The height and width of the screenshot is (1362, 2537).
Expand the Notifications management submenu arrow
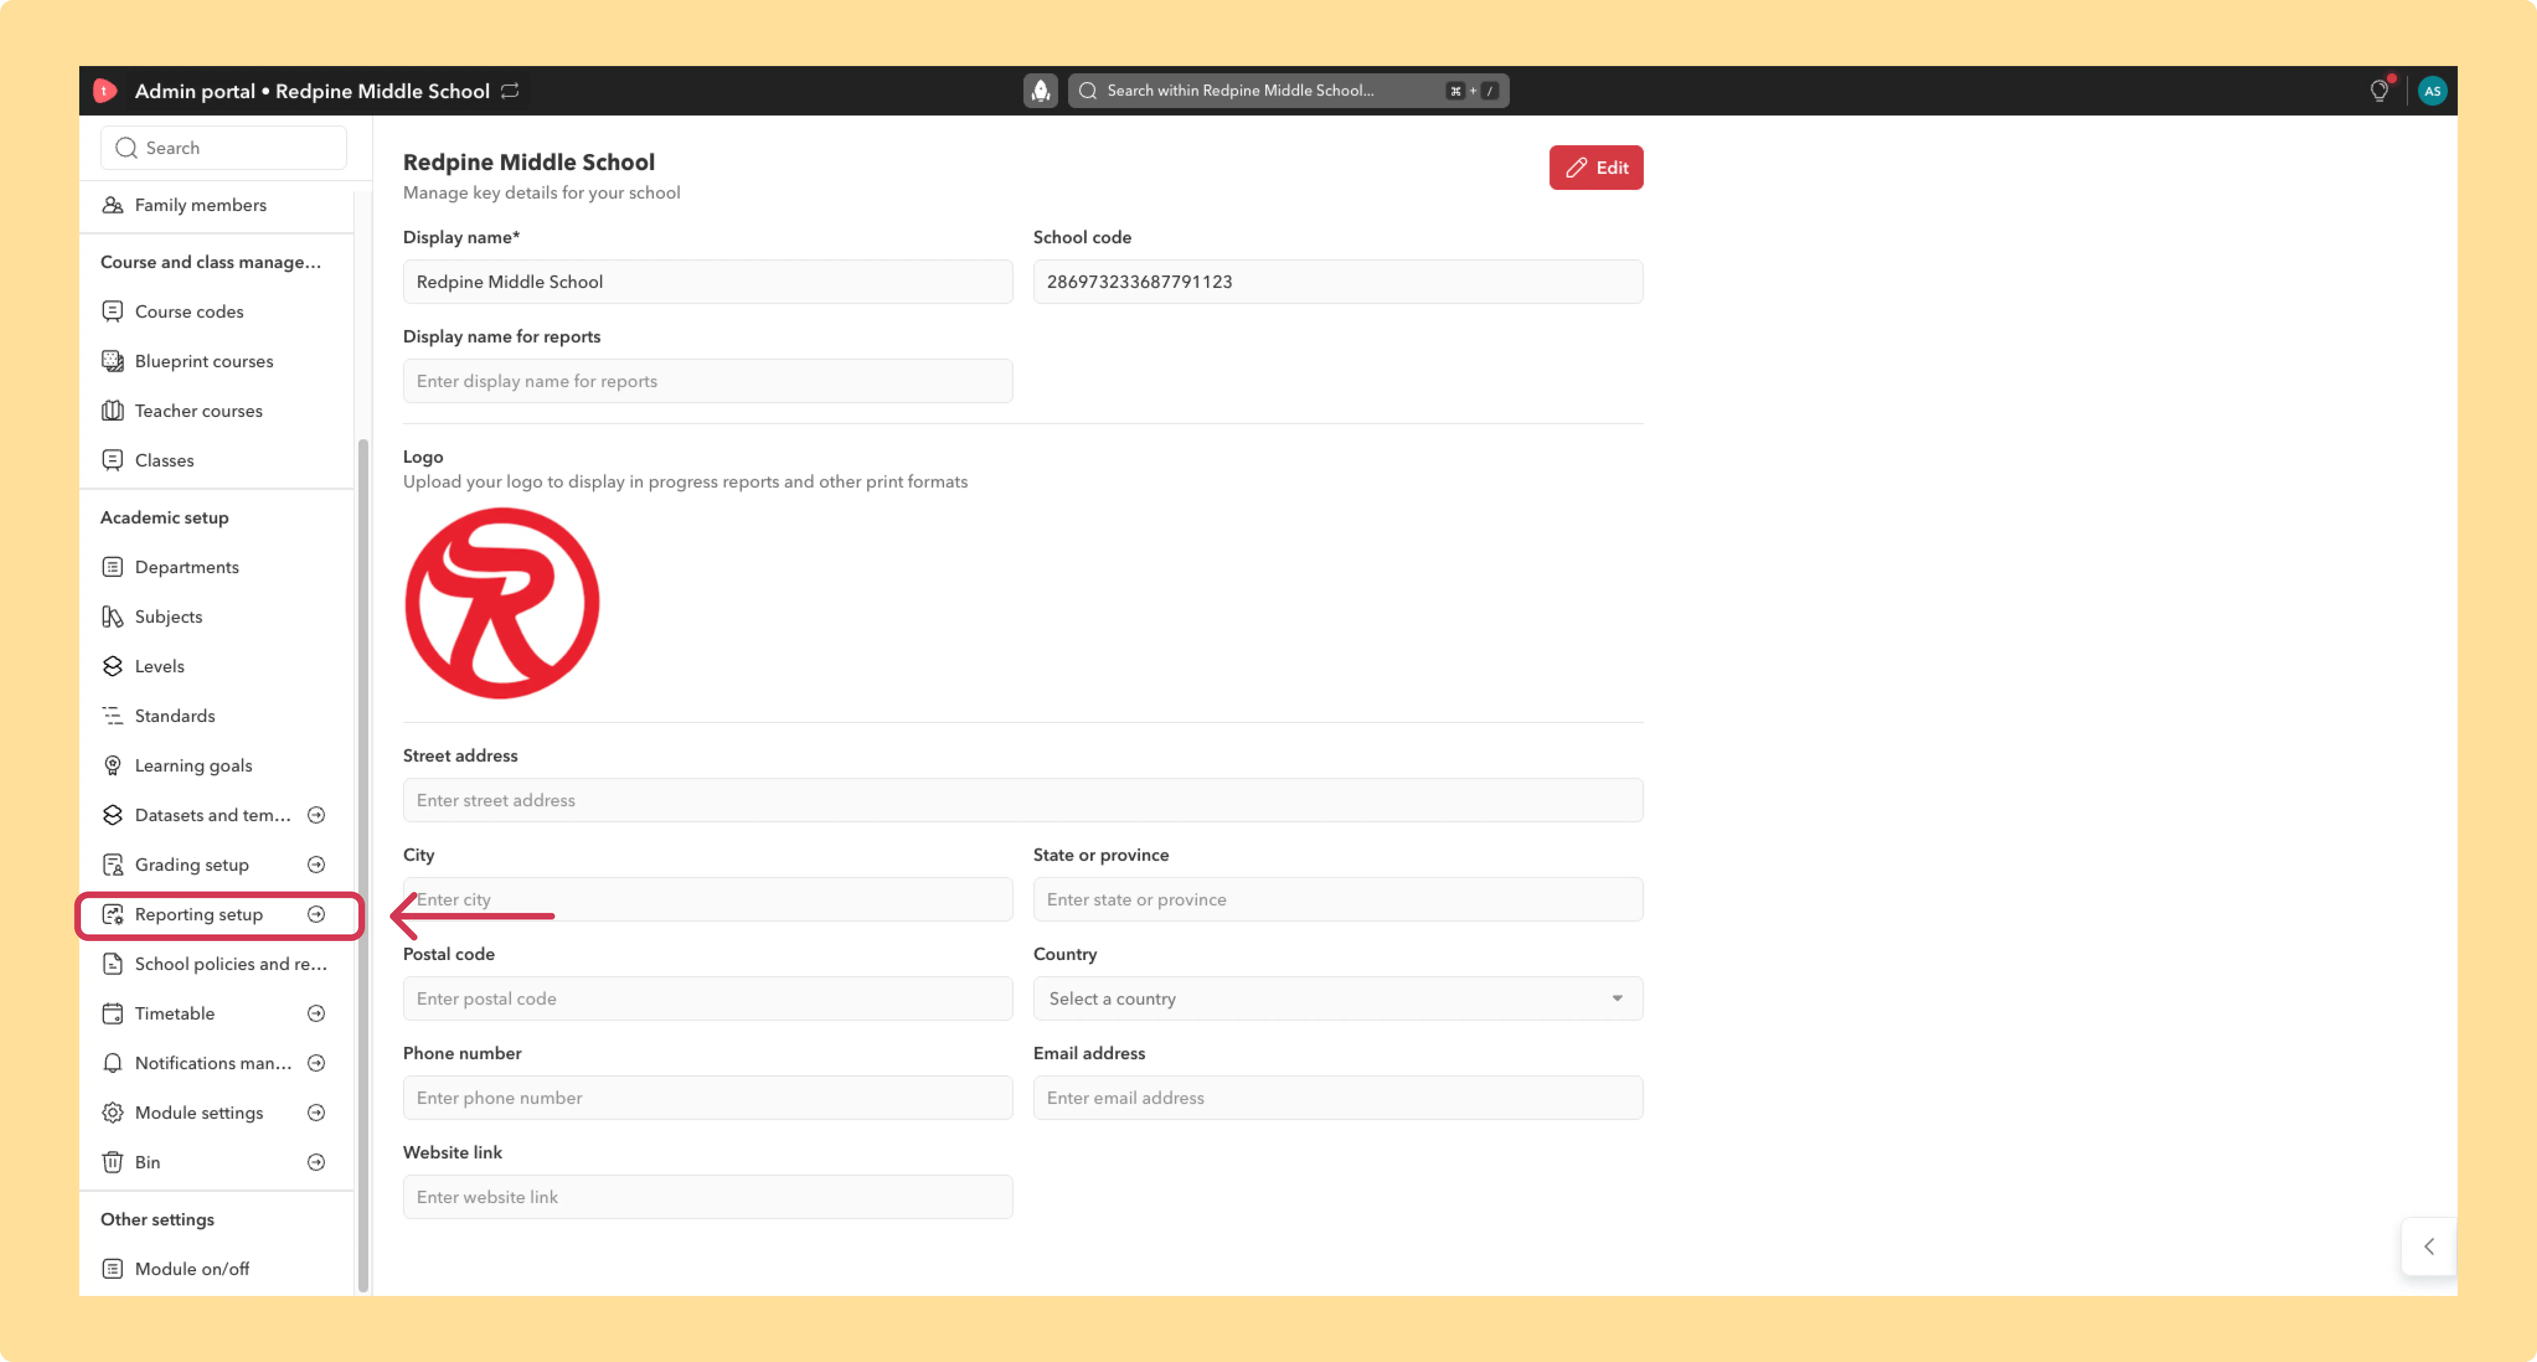click(x=316, y=1063)
